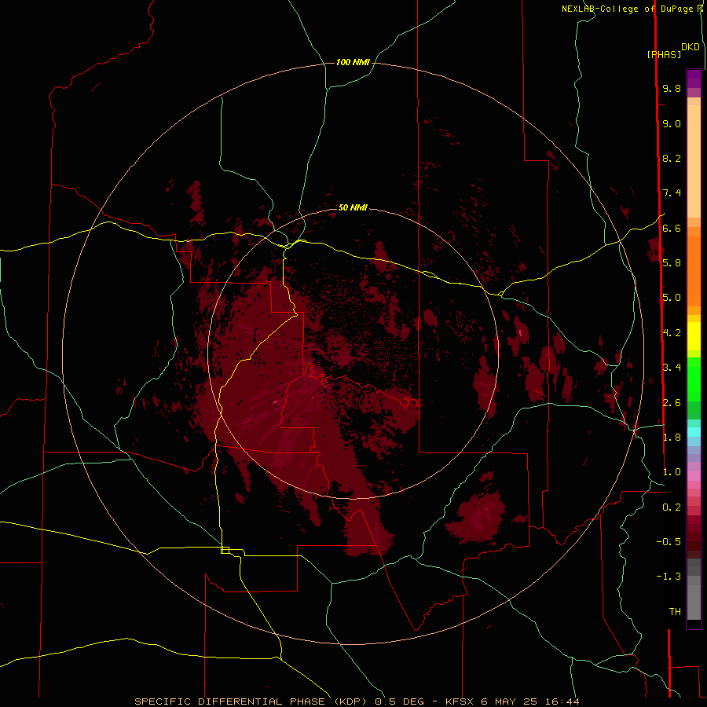
Task: Select the 9.0 value on the color scale
Action: pos(672,123)
